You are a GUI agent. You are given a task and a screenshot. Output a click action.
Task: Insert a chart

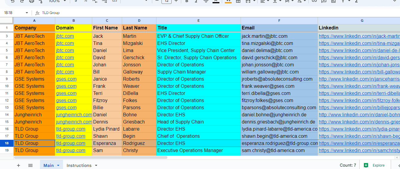pyautogui.click(x=333, y=1)
